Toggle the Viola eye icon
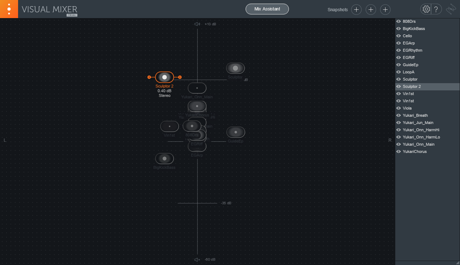This screenshot has height=265, width=460. (x=399, y=108)
